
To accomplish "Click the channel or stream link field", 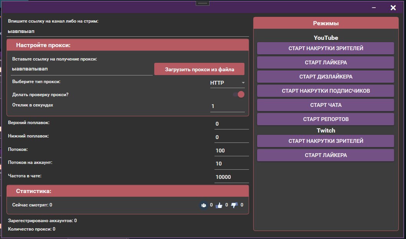I will 128,31.
